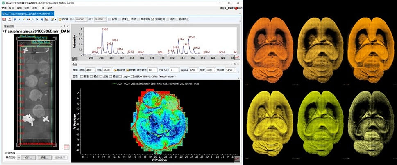Click the red grid icon in the main toolbar
The image size is (397, 165).
[x=4, y=20]
